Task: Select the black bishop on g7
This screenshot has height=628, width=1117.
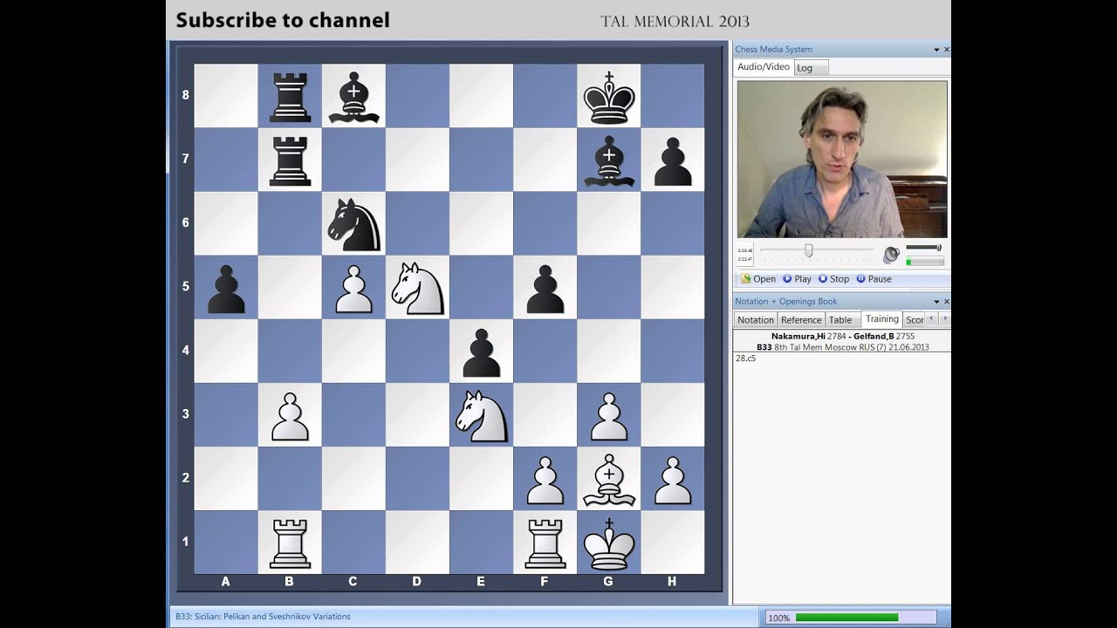Action: 608,160
